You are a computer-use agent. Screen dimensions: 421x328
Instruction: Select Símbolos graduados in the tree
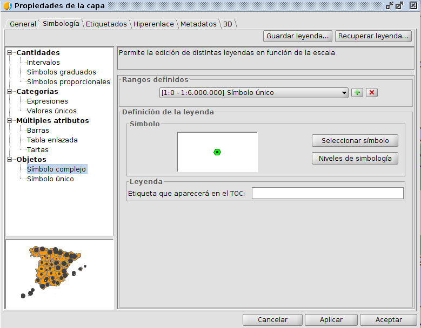(x=62, y=72)
